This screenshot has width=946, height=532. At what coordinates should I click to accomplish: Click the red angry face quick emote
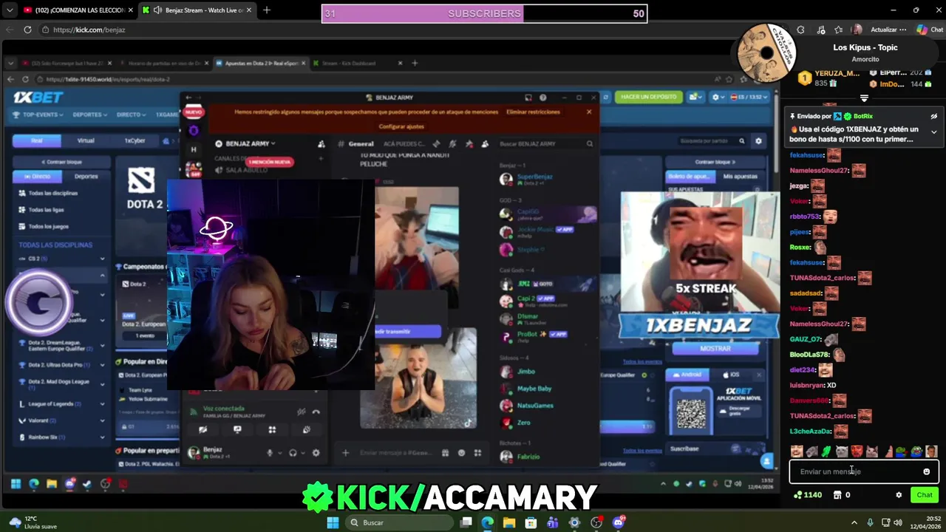pyautogui.click(x=857, y=451)
